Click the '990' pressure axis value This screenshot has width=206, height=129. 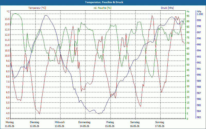pyautogui.click(x=199, y=75)
